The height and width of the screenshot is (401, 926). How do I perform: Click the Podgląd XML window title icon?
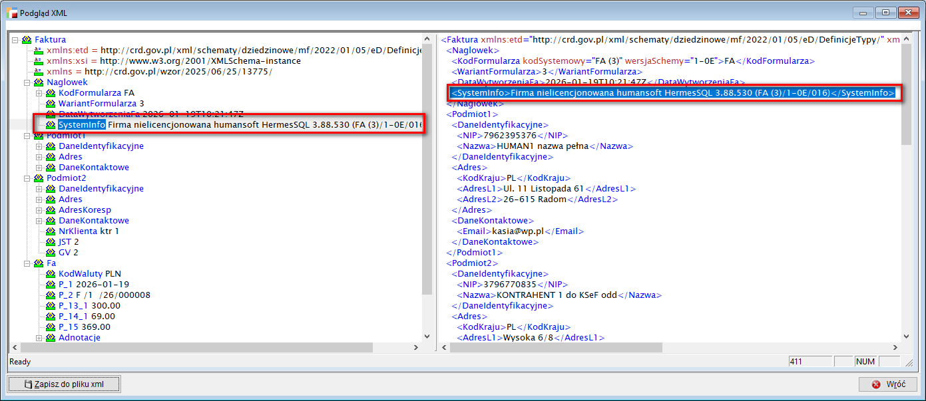coord(9,13)
